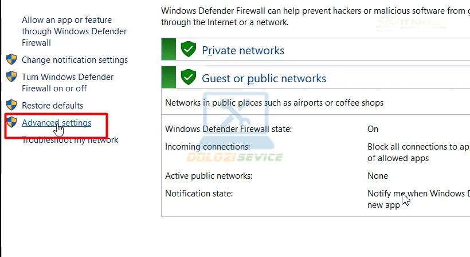
Task: Click the Windows Defender Firewall state label
Action: pyautogui.click(x=228, y=129)
